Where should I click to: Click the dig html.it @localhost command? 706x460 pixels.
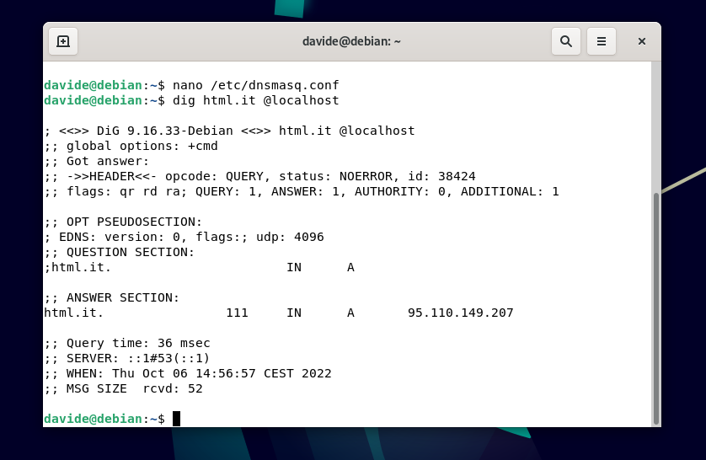[x=256, y=100]
